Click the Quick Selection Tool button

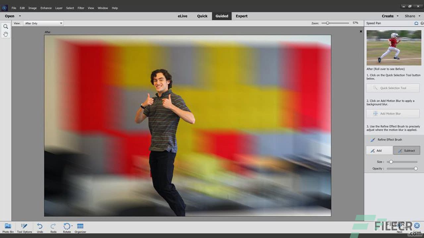393,88
